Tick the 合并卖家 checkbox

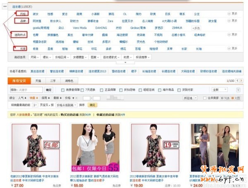tap(205, 98)
